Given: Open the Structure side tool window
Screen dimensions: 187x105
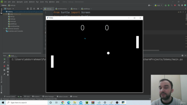Looking at the screenshot, I should 1,79.
